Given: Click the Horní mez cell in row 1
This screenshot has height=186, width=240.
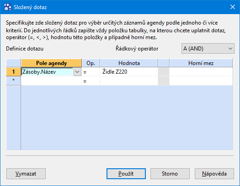Looking at the screenshot, I should coord(201,72).
